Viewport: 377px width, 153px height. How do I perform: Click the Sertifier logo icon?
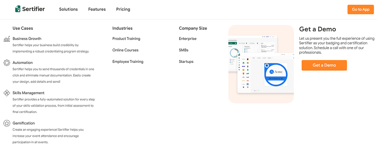coord(18,9)
